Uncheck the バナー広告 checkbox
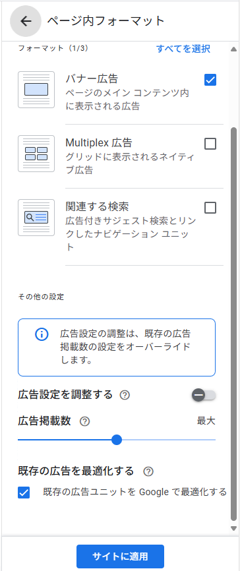 coord(210,80)
